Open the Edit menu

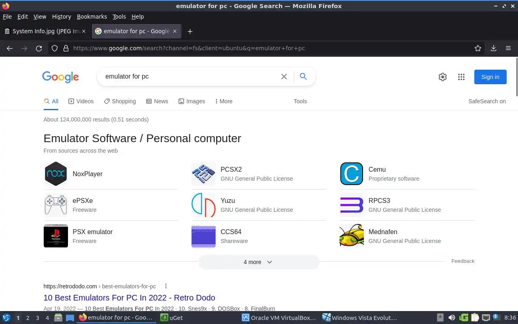click(23, 17)
